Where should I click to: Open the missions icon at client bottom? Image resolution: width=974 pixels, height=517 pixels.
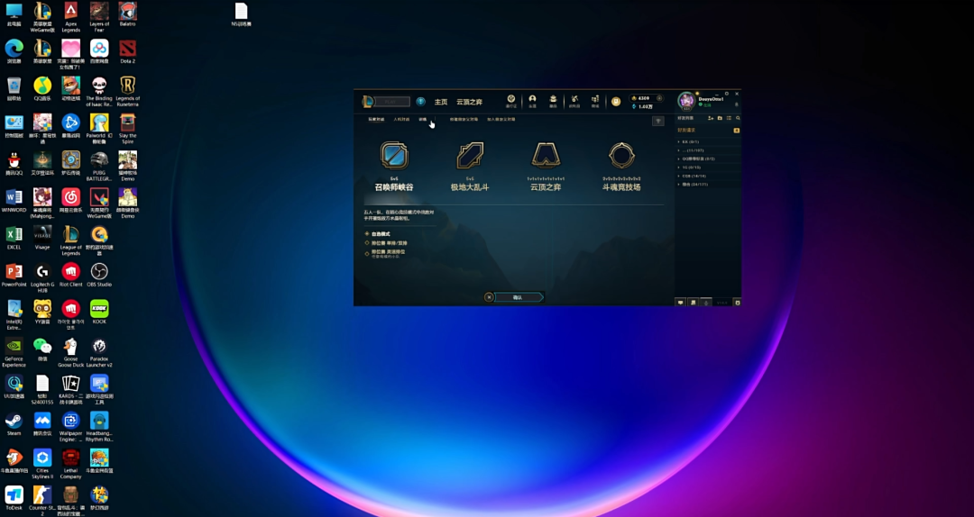(x=694, y=303)
